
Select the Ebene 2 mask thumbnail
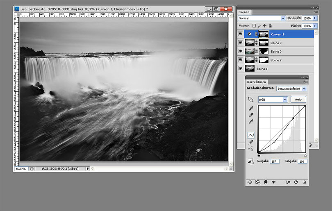tap(264, 60)
